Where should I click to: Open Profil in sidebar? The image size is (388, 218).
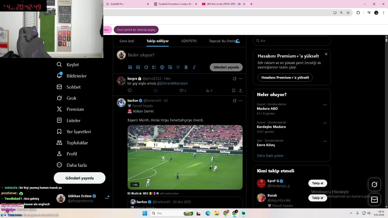[x=67, y=154]
